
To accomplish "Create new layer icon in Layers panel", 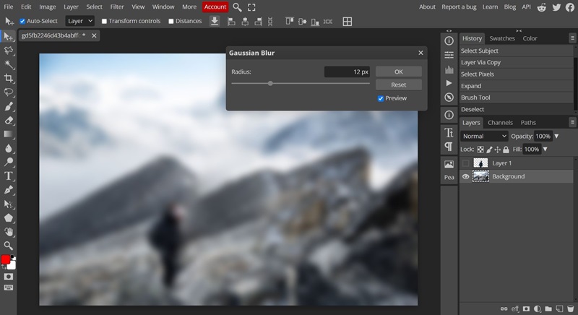I will [x=559, y=308].
